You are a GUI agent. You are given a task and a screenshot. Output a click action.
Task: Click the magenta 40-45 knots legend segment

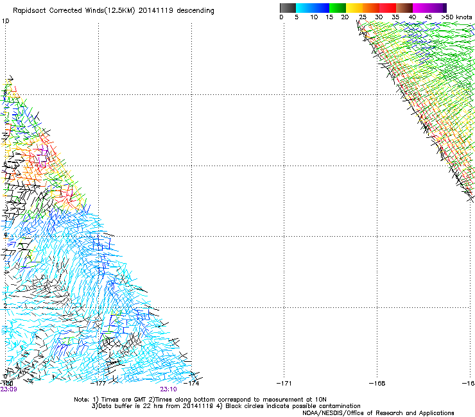(421, 8)
